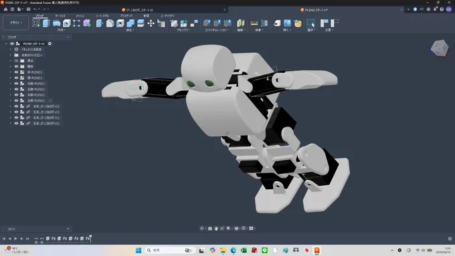The height and width of the screenshot is (256, 455).
Task: Switch to the メッシュ tab
Action: click(80, 16)
